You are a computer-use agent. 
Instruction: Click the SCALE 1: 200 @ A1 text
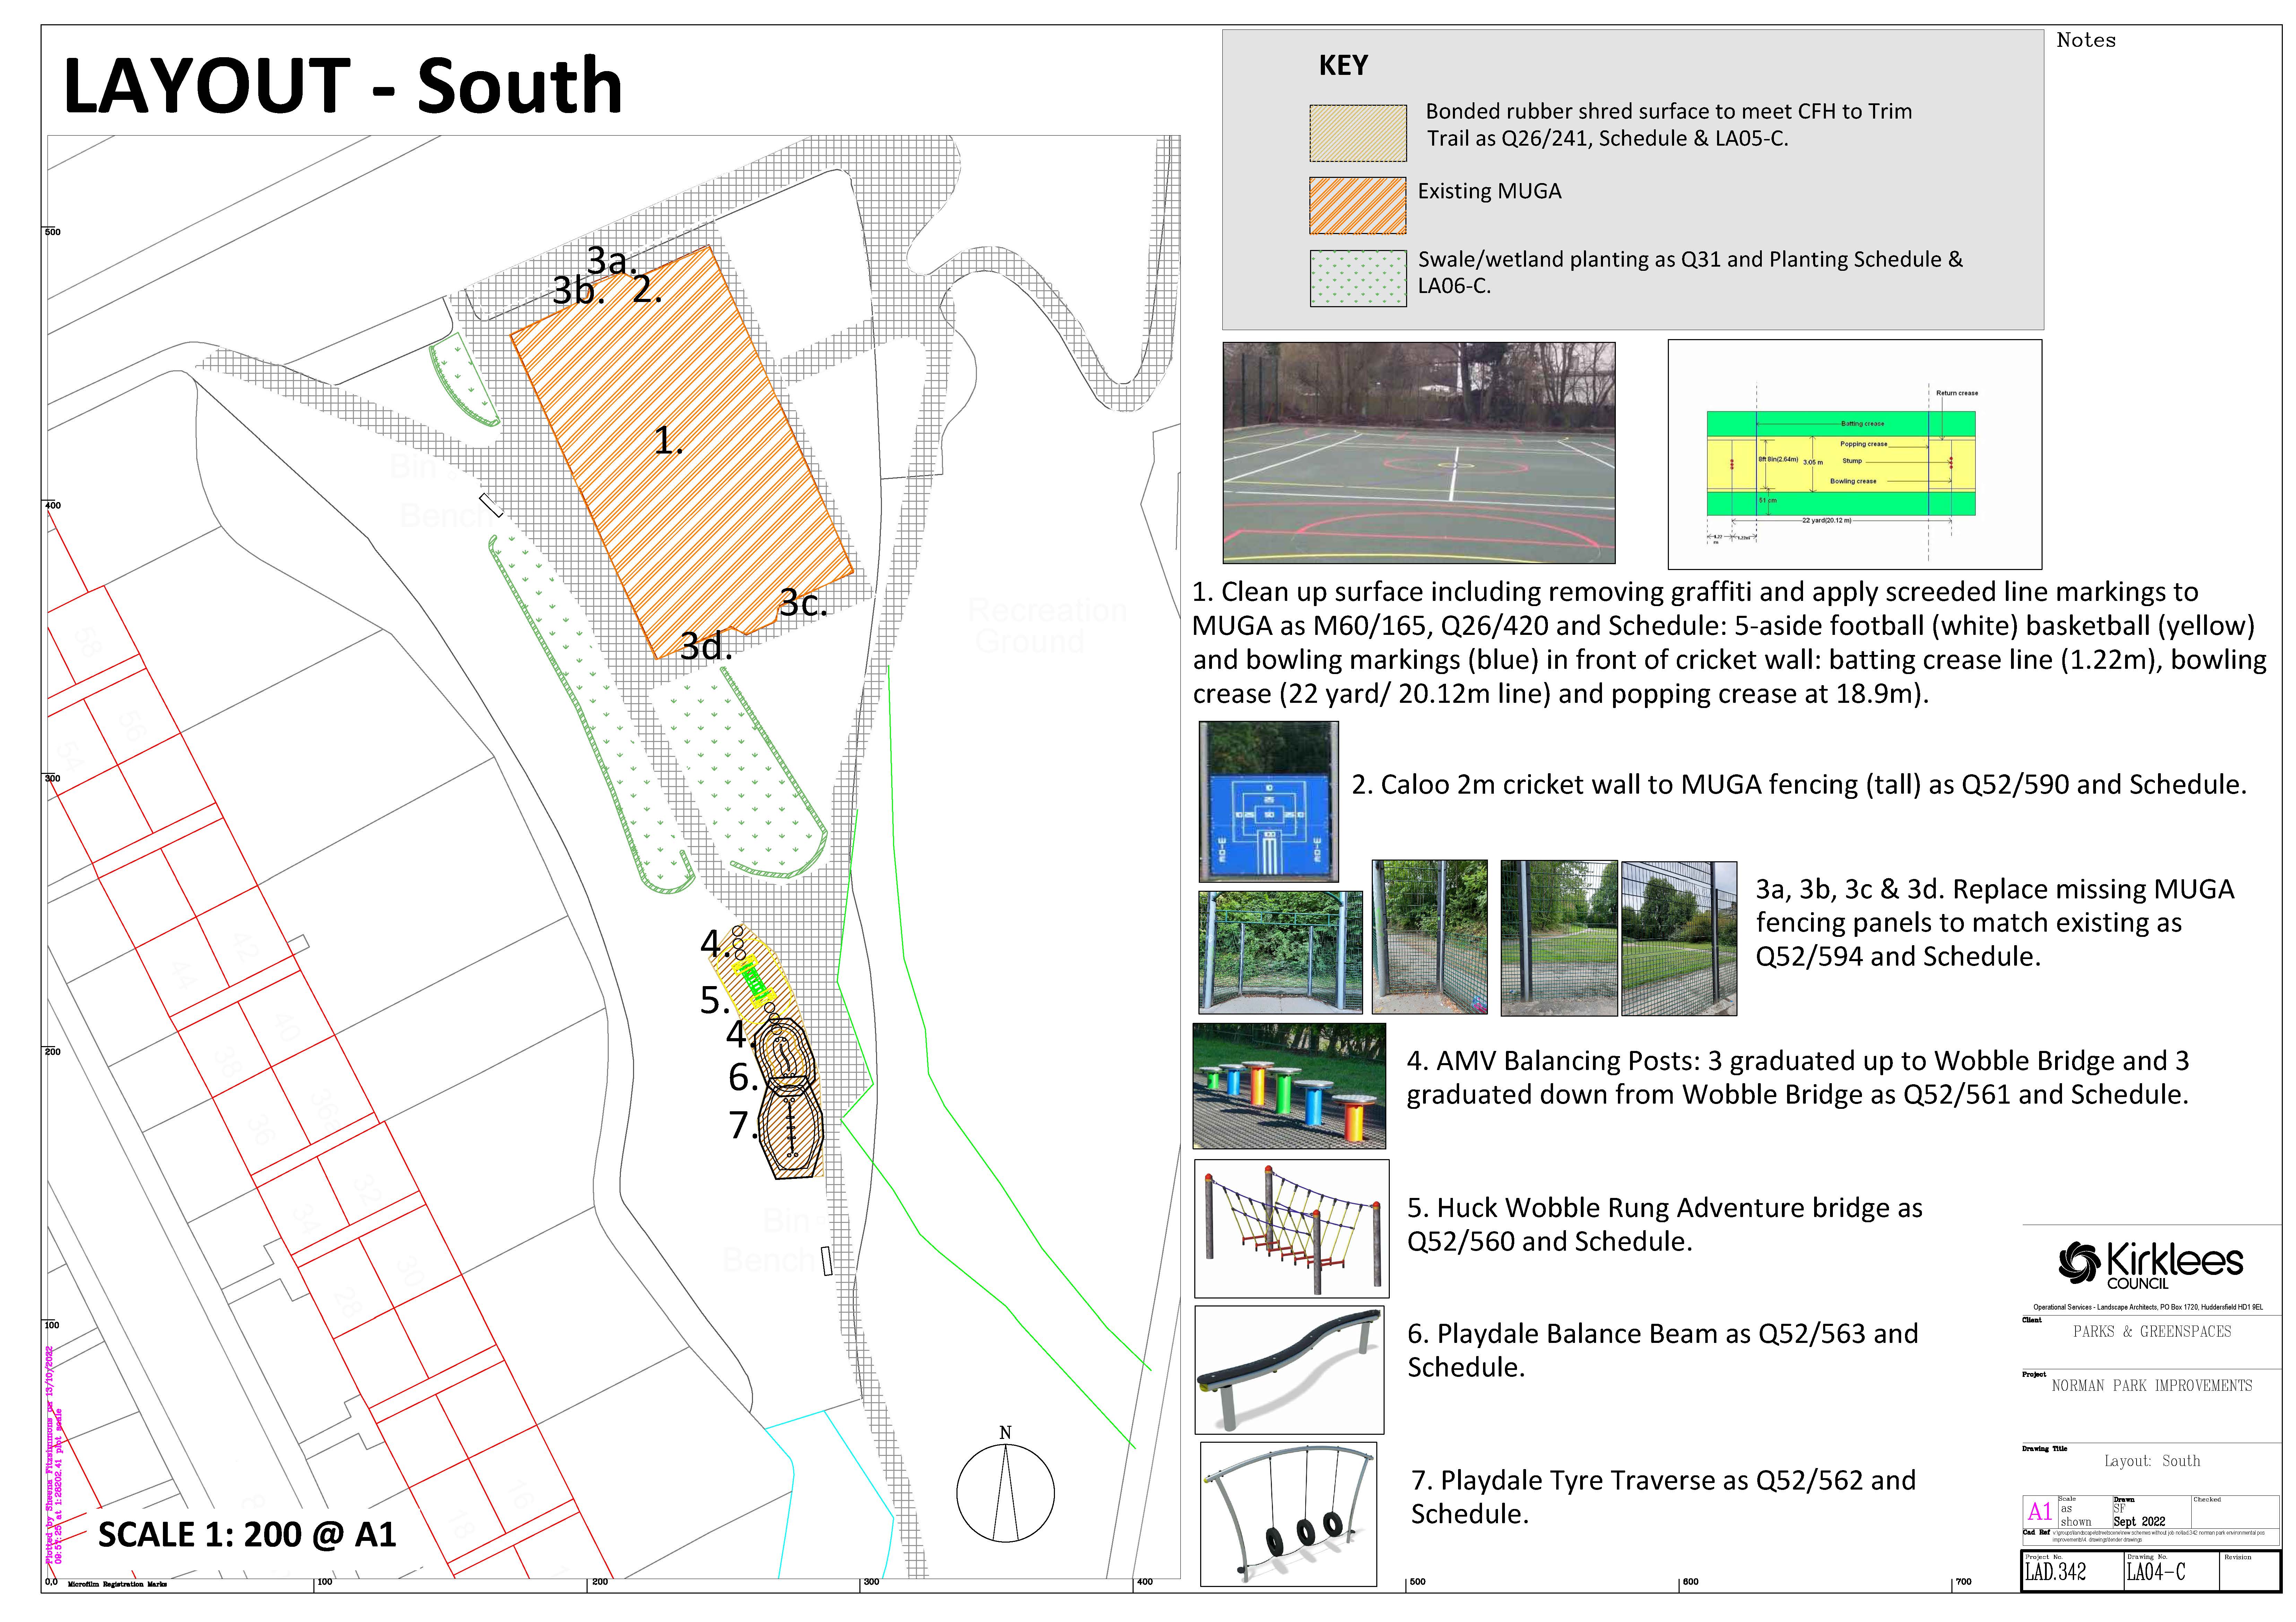(247, 1534)
